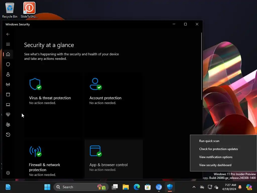
Task: Open Firewall & network protection heading
Action: (x=45, y=167)
